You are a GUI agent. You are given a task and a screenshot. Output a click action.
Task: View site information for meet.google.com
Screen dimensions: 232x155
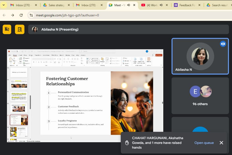click(x=31, y=15)
